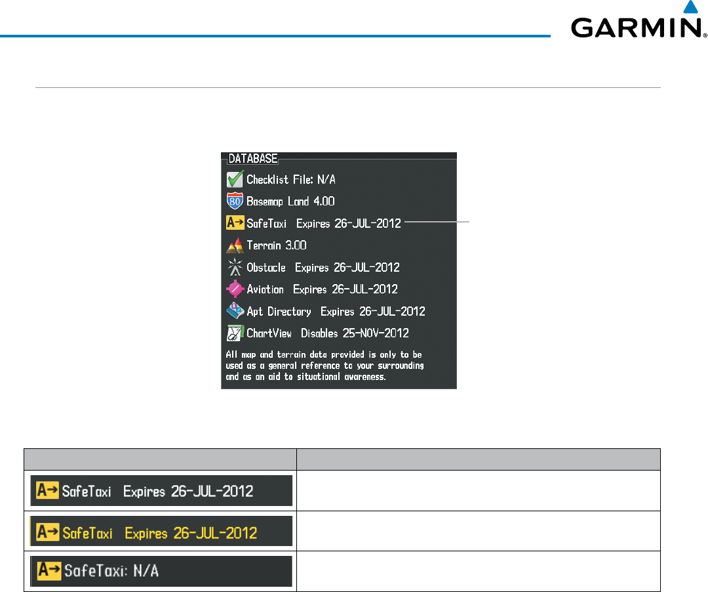Click the Garmin logo
The height and width of the screenshot is (592, 708).
point(639,20)
